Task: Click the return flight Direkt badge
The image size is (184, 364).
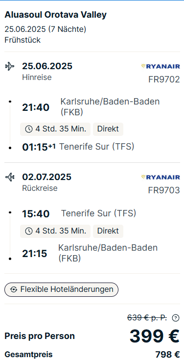Action: 108,231
